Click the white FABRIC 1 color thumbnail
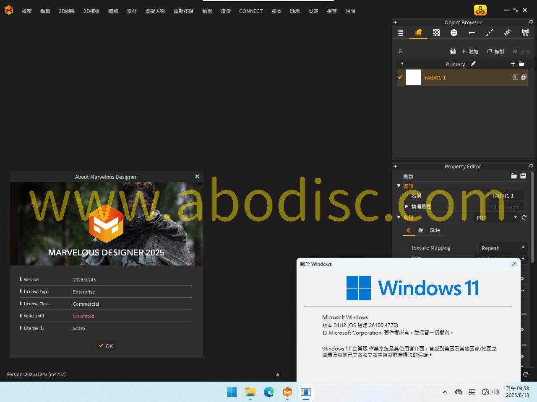This screenshot has width=537, height=402. [413, 77]
